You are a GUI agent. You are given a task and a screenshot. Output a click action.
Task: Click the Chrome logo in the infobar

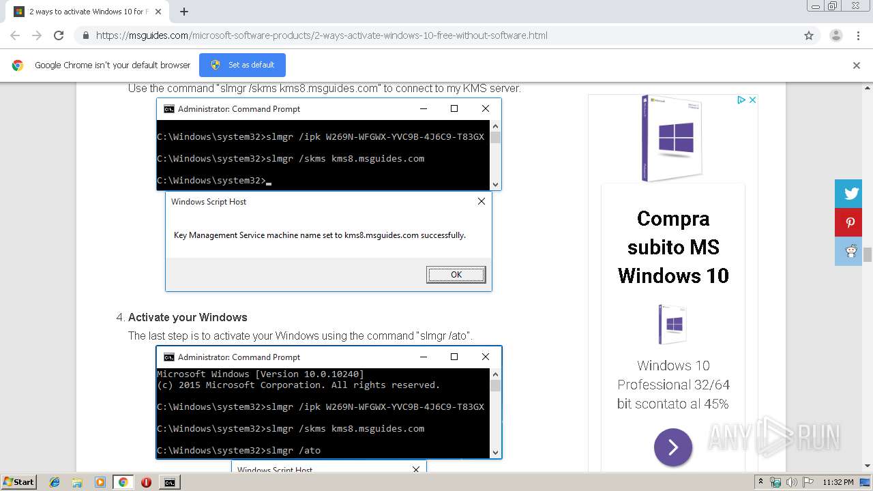pyautogui.click(x=18, y=65)
